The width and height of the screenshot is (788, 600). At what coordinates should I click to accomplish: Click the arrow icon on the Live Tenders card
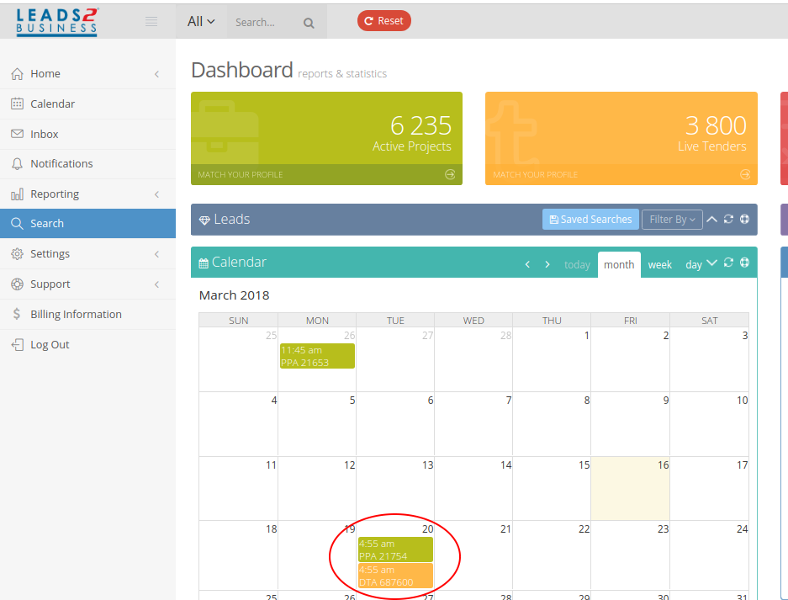click(x=745, y=174)
